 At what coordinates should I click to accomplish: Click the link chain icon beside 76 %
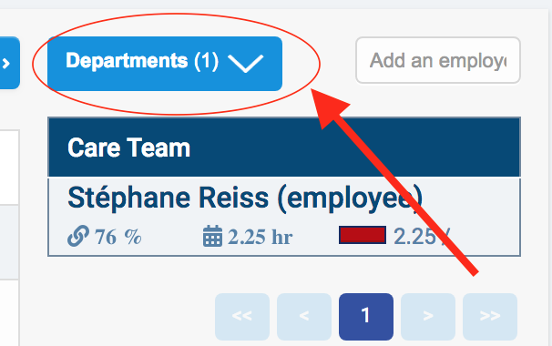point(77,236)
